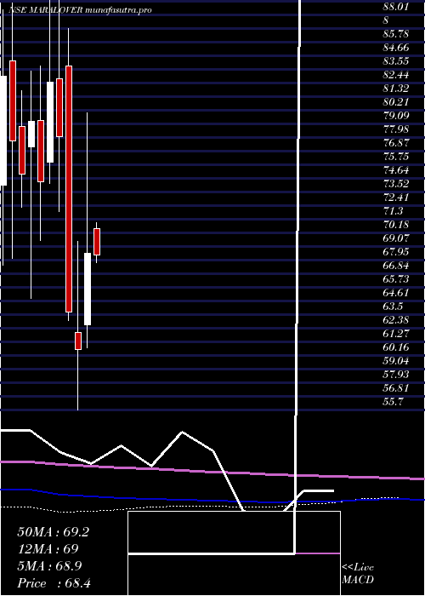The image size is (425, 596).
Task: Select the 84.66 price axis label
Action: pos(396,48)
